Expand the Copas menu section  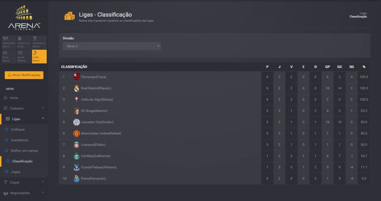pos(24,182)
